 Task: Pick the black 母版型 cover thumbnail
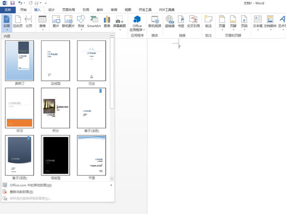click(x=55, y=155)
